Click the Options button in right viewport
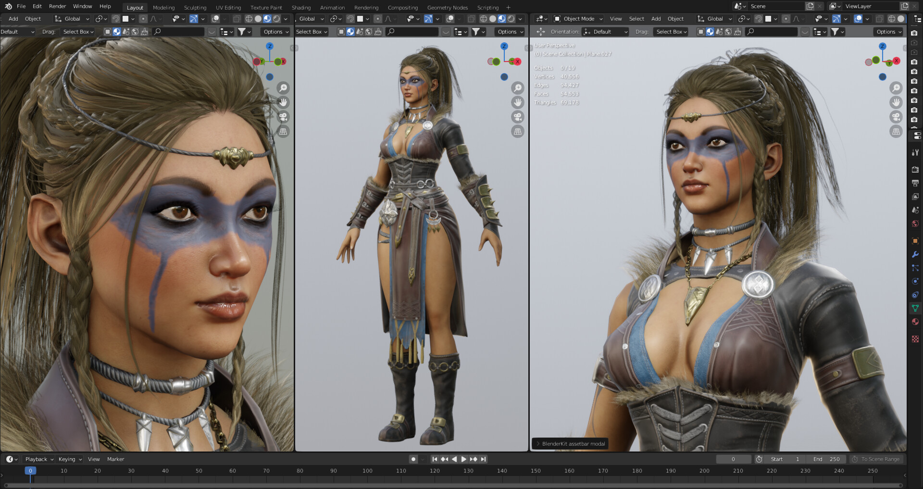Viewport: 923px width, 489px height. coord(889,32)
